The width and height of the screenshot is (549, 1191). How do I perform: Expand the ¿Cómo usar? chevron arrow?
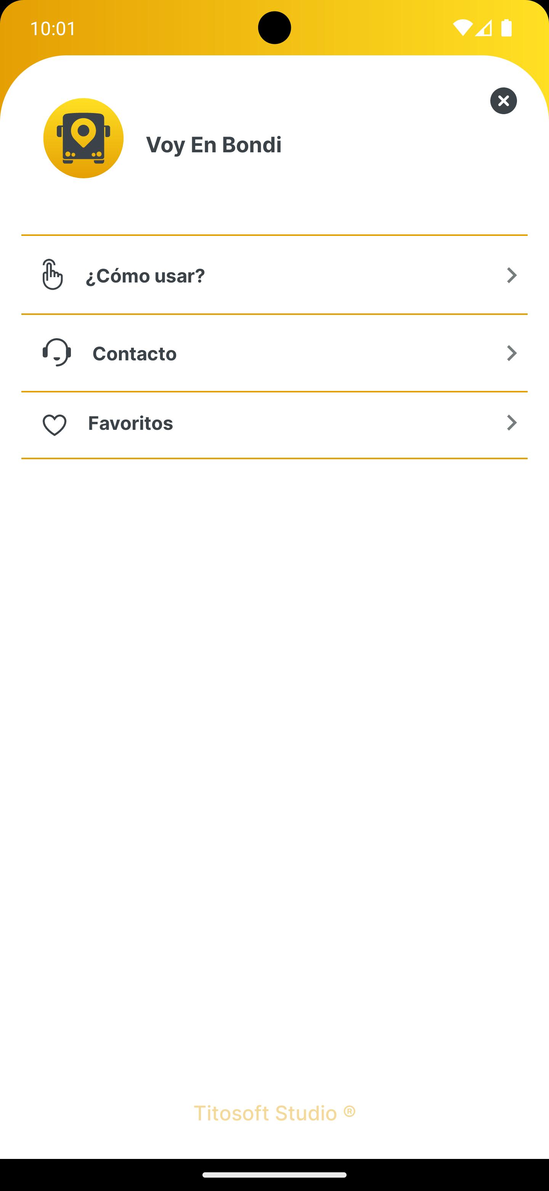(512, 275)
